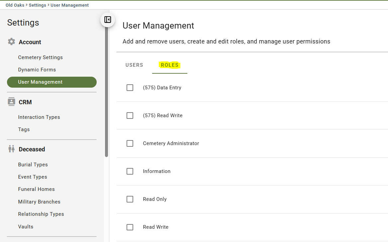Click the Deceased section heading
Image resolution: width=388 pixels, height=242 pixels.
click(x=32, y=149)
